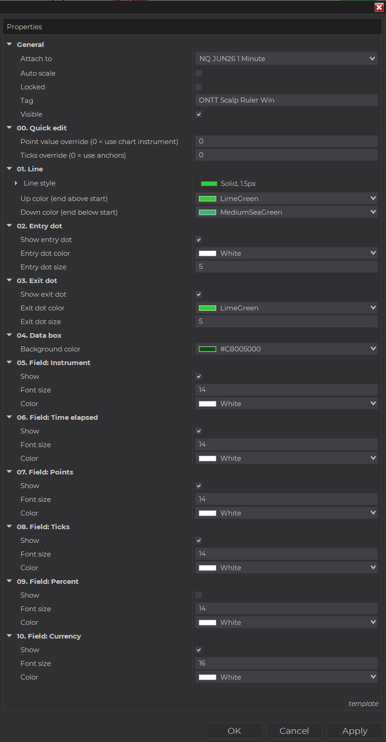
Task: Toggle Show under Field: Points
Action: (199, 485)
